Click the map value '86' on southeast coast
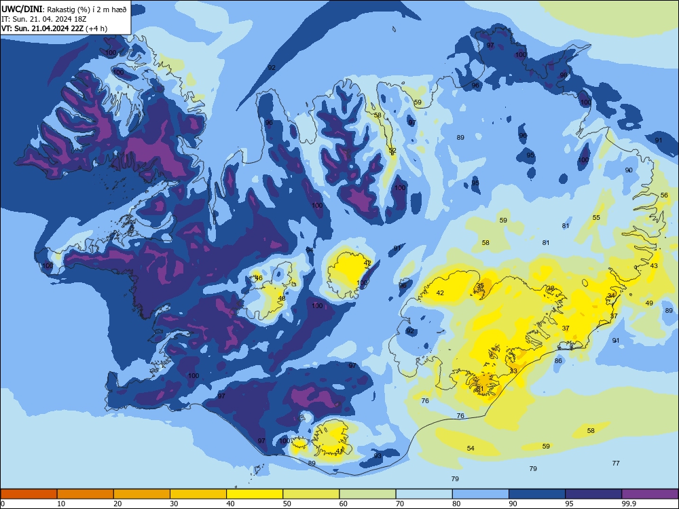 [x=558, y=360]
